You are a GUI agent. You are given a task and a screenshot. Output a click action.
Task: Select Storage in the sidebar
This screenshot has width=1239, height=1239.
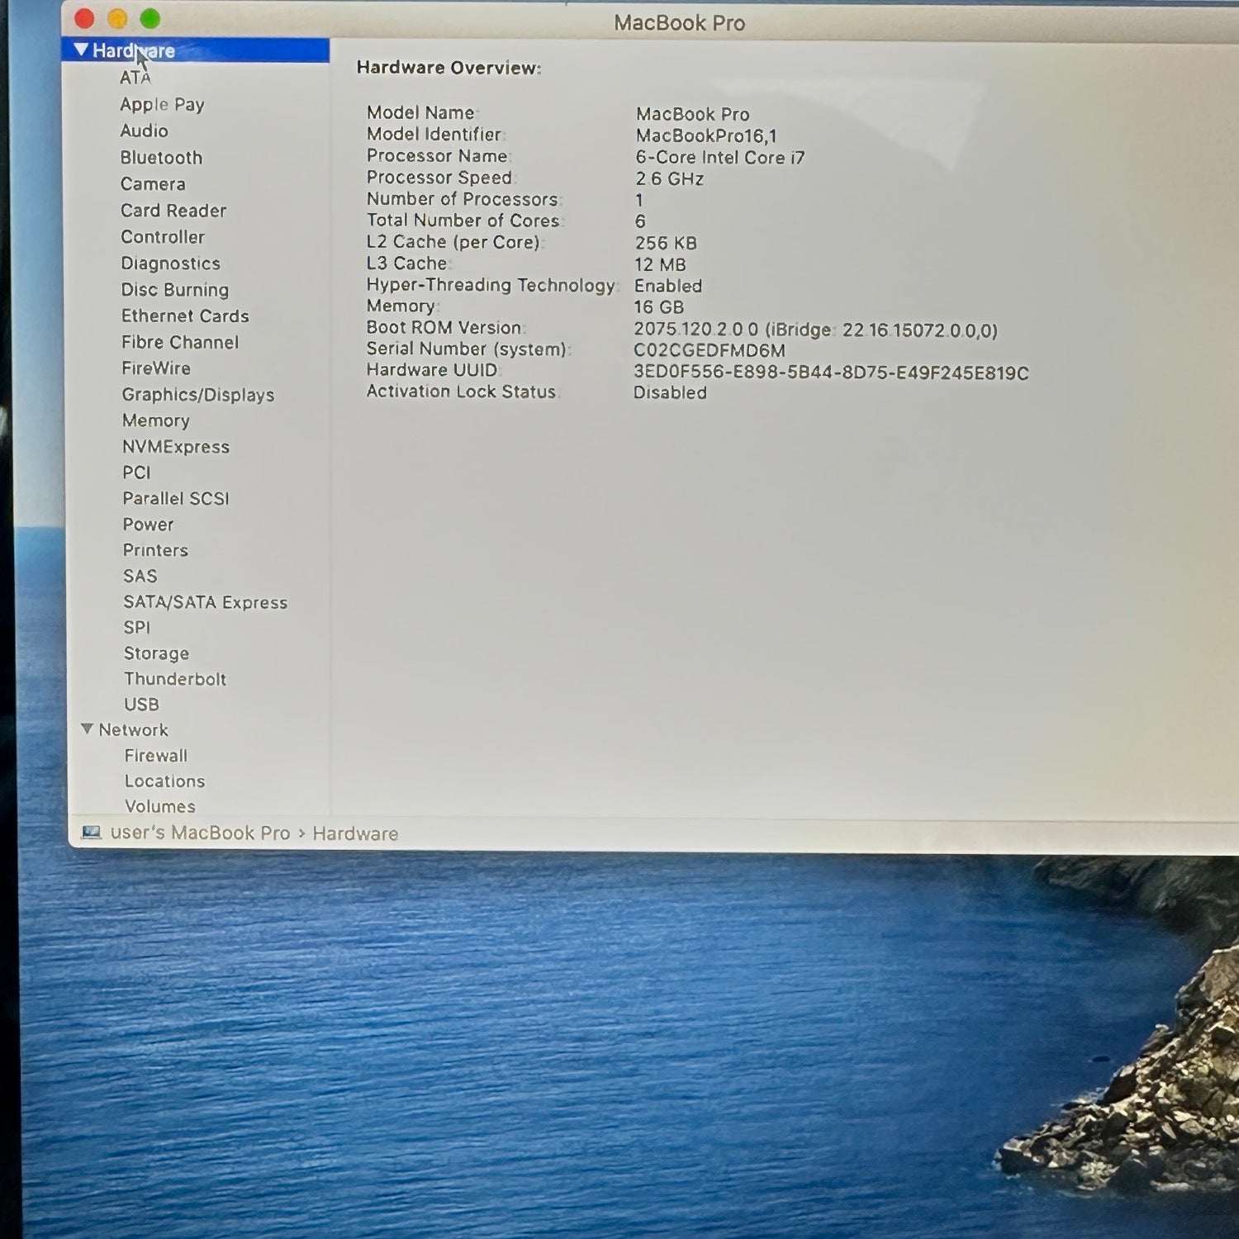(x=156, y=653)
